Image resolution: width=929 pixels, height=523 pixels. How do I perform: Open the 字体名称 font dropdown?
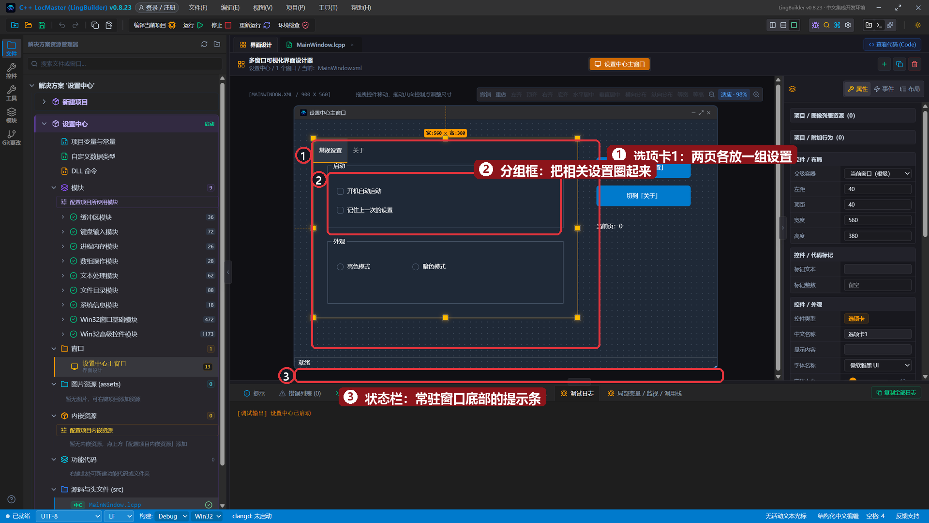point(878,365)
